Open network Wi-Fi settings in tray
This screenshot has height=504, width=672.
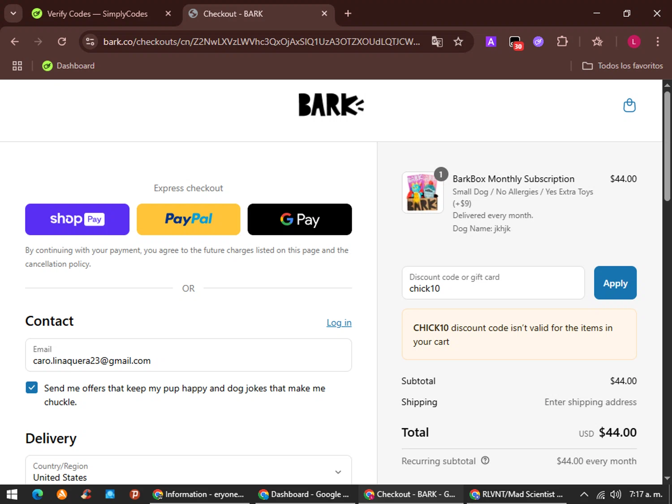[600, 495]
